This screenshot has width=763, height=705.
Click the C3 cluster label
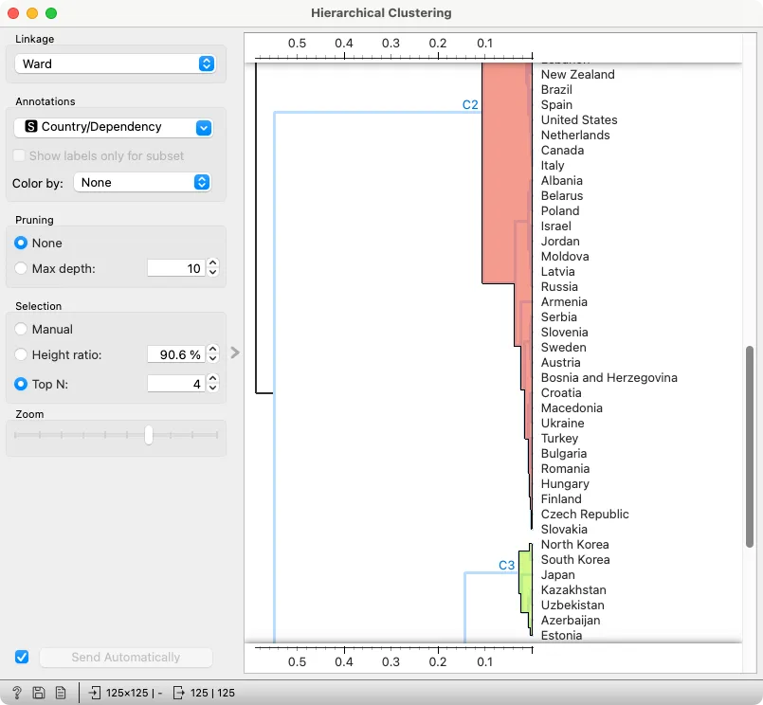click(x=506, y=565)
